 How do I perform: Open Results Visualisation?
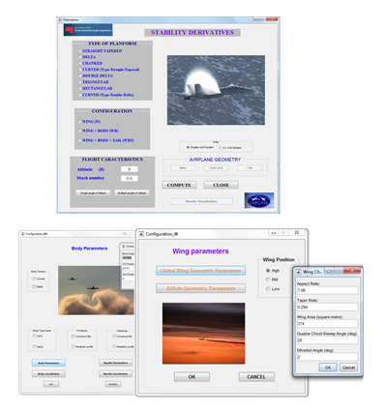click(x=201, y=201)
